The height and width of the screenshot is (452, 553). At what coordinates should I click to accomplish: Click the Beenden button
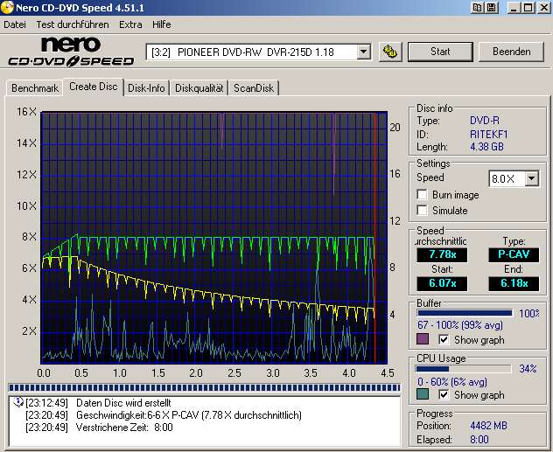click(511, 52)
